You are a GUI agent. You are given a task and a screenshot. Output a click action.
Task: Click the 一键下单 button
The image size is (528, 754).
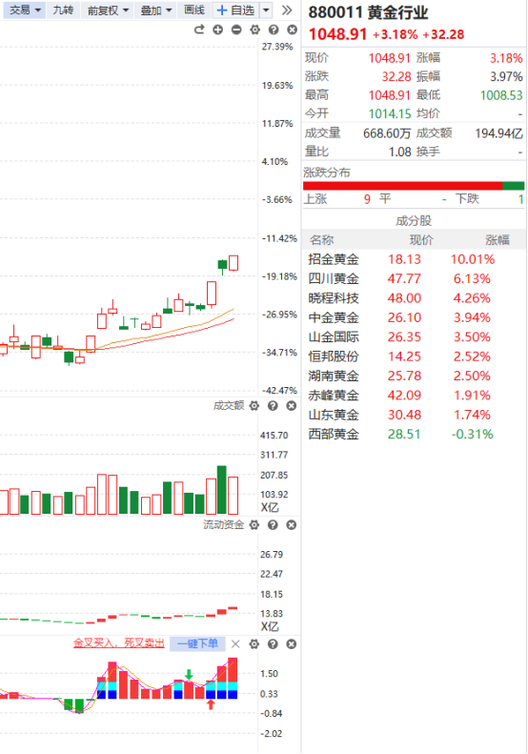(197, 643)
